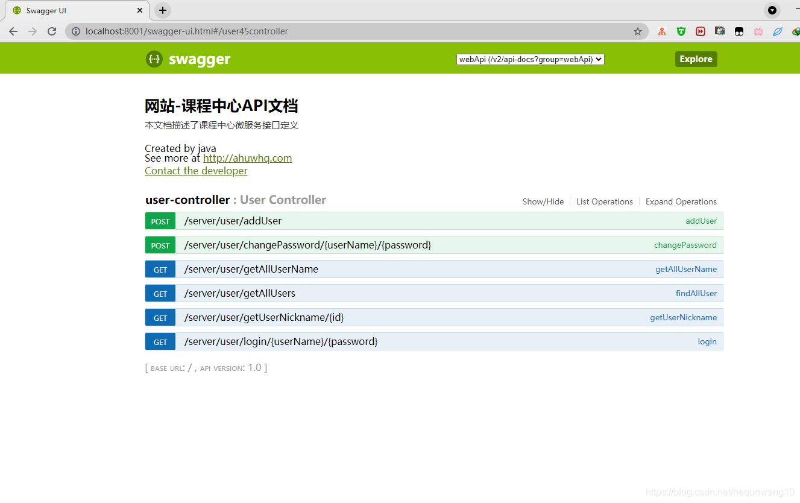The width and height of the screenshot is (800, 503).
Task: Reload the page with the refresh icon
Action: click(51, 31)
